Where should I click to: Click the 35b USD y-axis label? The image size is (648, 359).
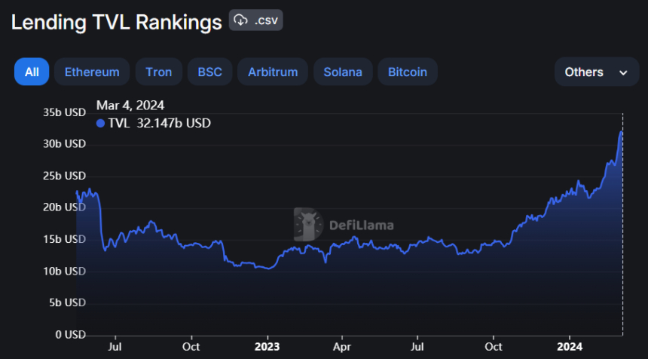tap(64, 112)
